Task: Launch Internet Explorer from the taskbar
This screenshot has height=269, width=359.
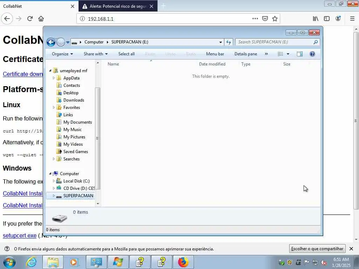Action: click(x=31, y=262)
